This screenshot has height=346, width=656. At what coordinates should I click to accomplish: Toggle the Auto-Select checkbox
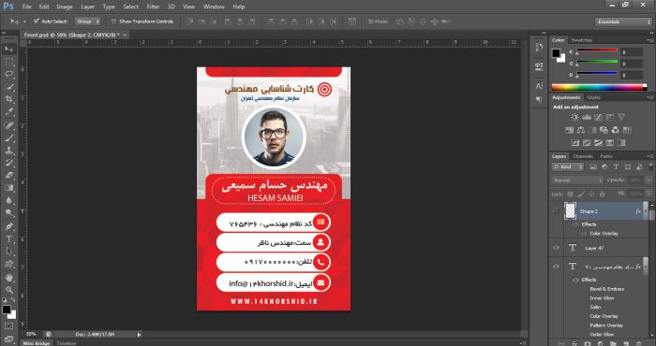click(x=37, y=21)
